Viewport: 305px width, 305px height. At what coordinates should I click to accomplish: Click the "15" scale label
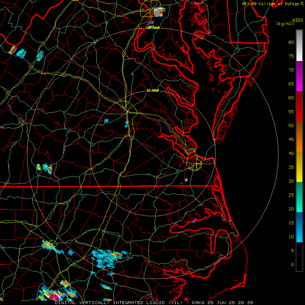pyautogui.click(x=291, y=223)
